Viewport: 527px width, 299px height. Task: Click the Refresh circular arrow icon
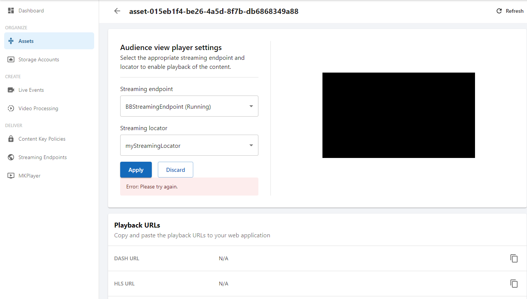pos(499,11)
